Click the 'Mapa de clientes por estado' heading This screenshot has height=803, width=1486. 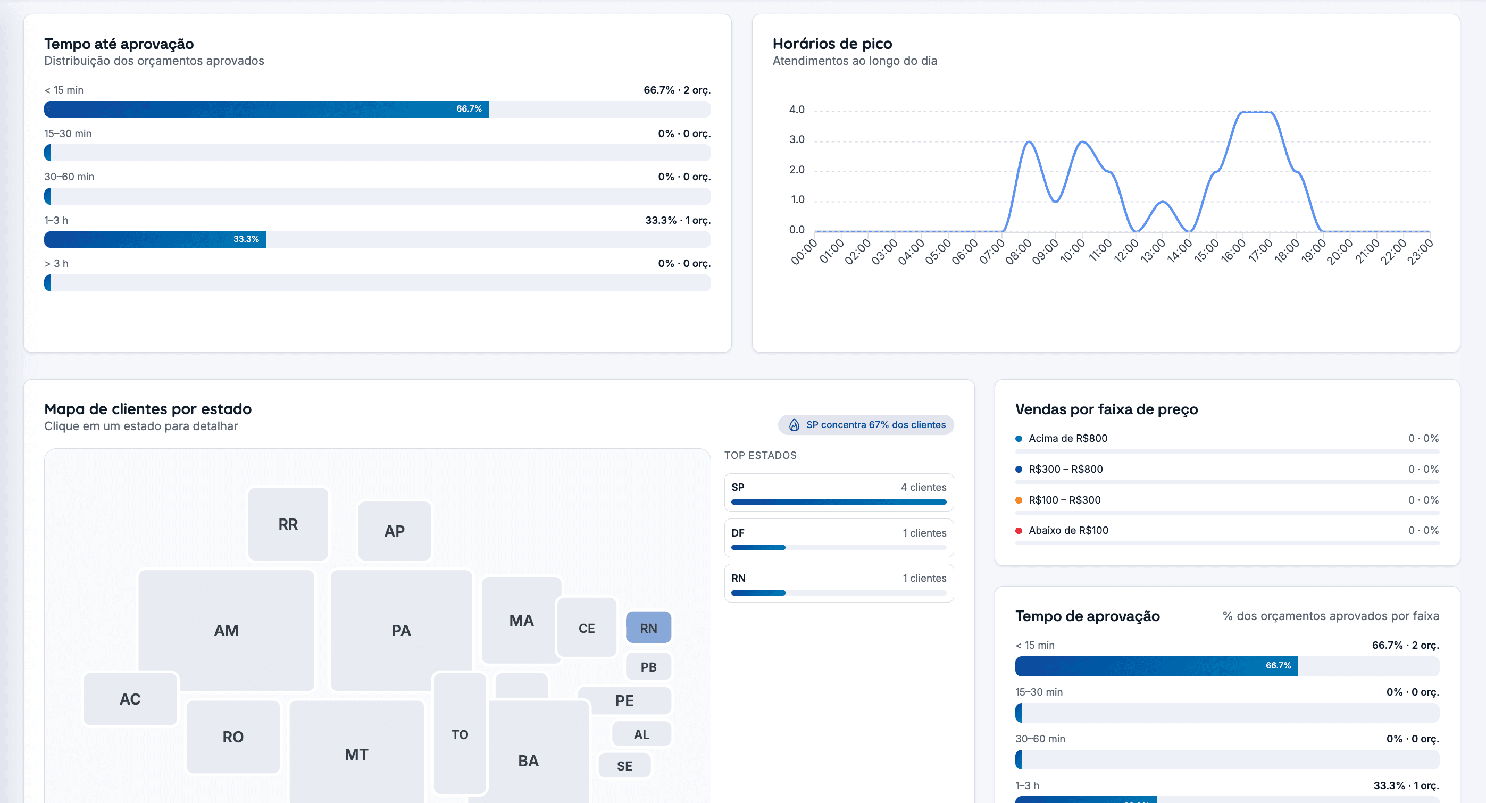tap(148, 409)
